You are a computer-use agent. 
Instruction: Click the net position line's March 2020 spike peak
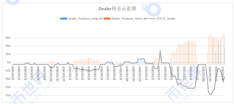(x=160, y=51)
